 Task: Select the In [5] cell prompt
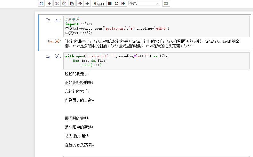(x=53, y=56)
